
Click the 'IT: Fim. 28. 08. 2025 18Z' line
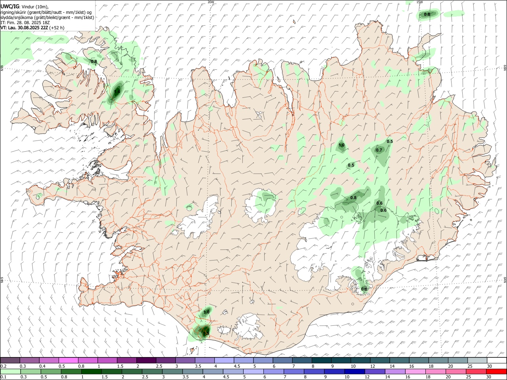[25, 23]
